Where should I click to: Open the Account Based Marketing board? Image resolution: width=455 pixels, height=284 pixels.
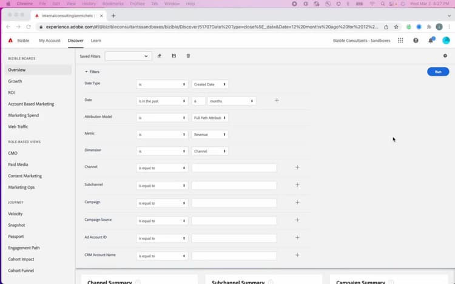(31, 104)
